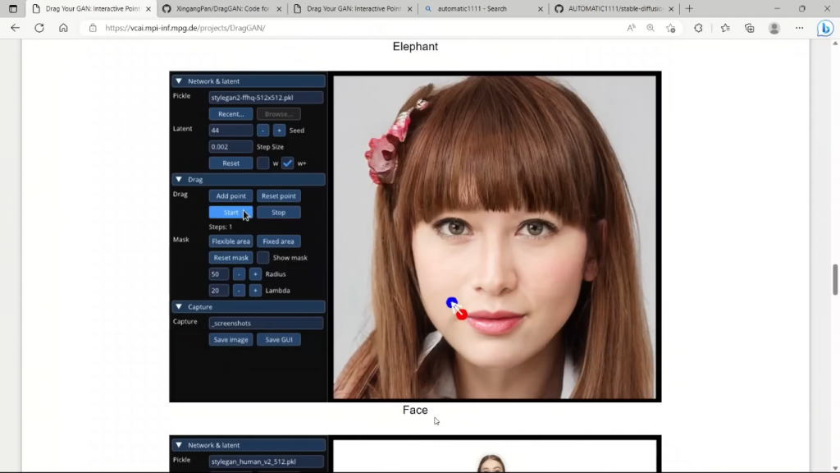Click the Radius value 50
The image size is (840, 473).
218,274
